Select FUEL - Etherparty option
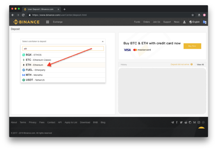 (x=63, y=70)
